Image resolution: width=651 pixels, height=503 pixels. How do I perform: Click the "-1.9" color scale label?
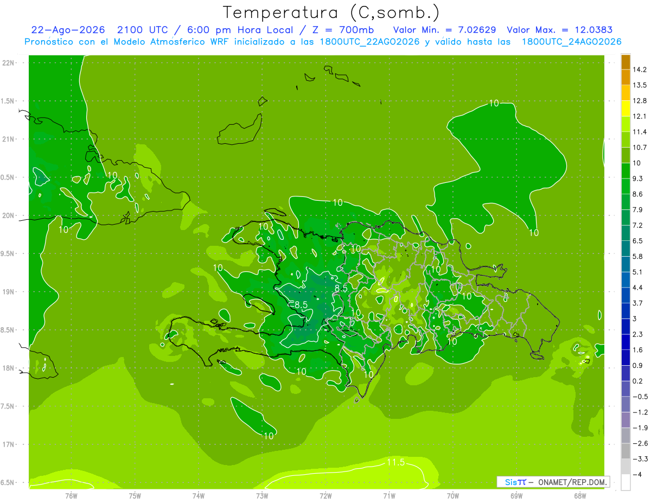[x=640, y=428]
